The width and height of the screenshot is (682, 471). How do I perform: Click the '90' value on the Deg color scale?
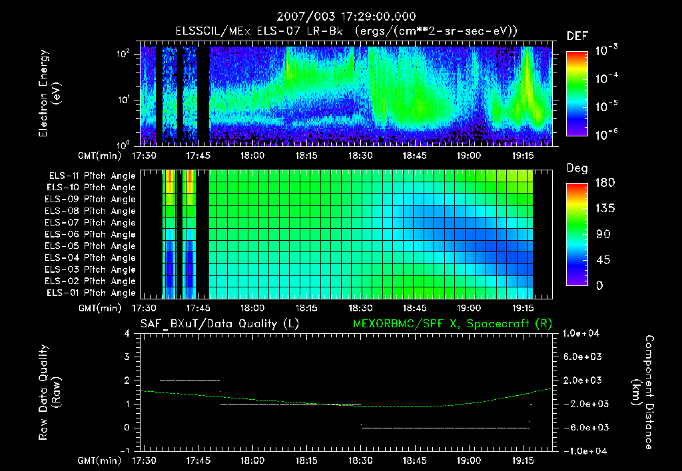tap(603, 234)
